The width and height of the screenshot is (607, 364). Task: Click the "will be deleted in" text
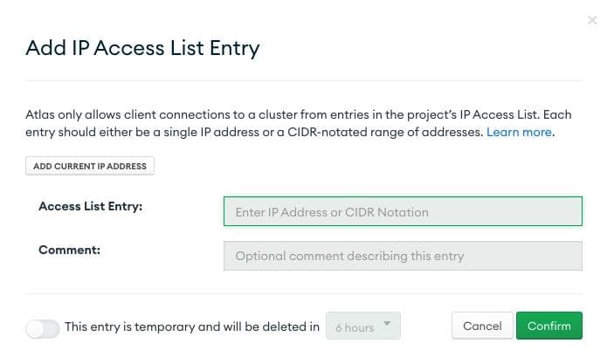click(269, 327)
